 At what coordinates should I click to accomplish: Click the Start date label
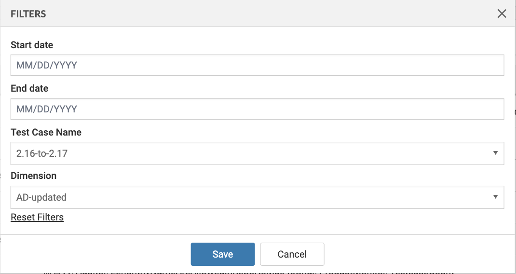point(32,45)
